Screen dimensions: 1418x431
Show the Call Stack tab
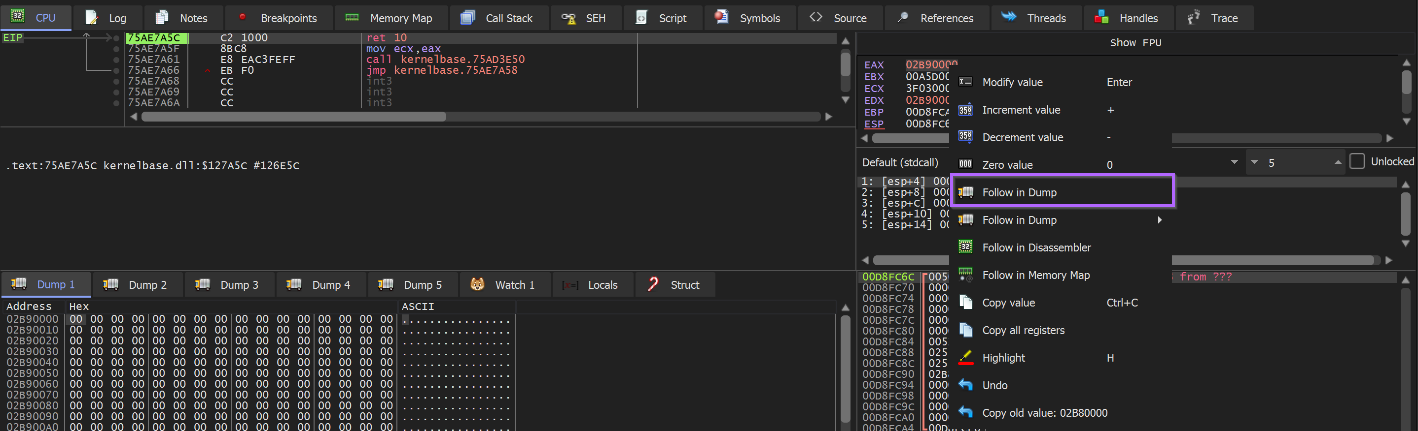coord(499,18)
